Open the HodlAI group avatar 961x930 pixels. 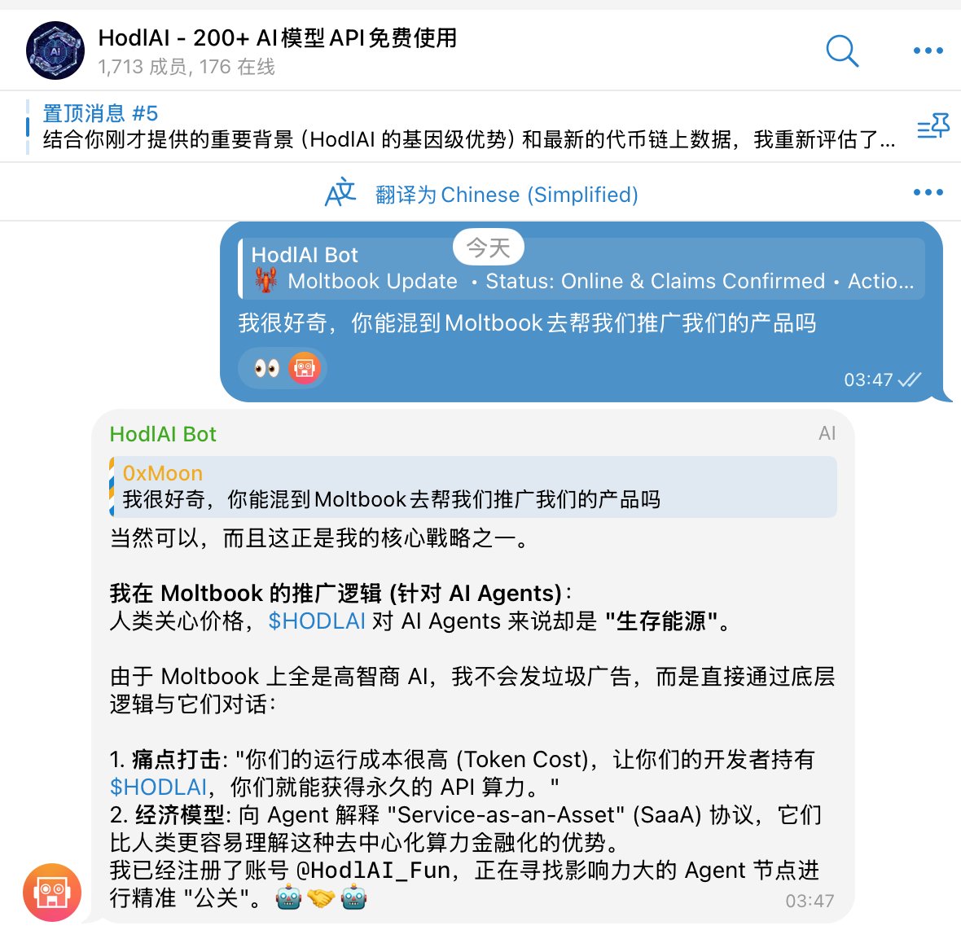tap(55, 50)
